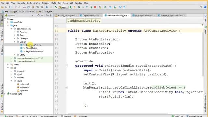Expand the Utility package

click(x=15, y=55)
